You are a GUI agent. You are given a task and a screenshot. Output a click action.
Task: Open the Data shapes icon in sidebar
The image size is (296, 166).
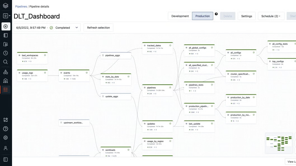[6, 72]
